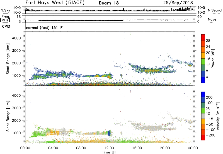The width and height of the screenshot is (223, 154).
Task: Click the '60' Nave axis value
Action: [x=199, y=17]
